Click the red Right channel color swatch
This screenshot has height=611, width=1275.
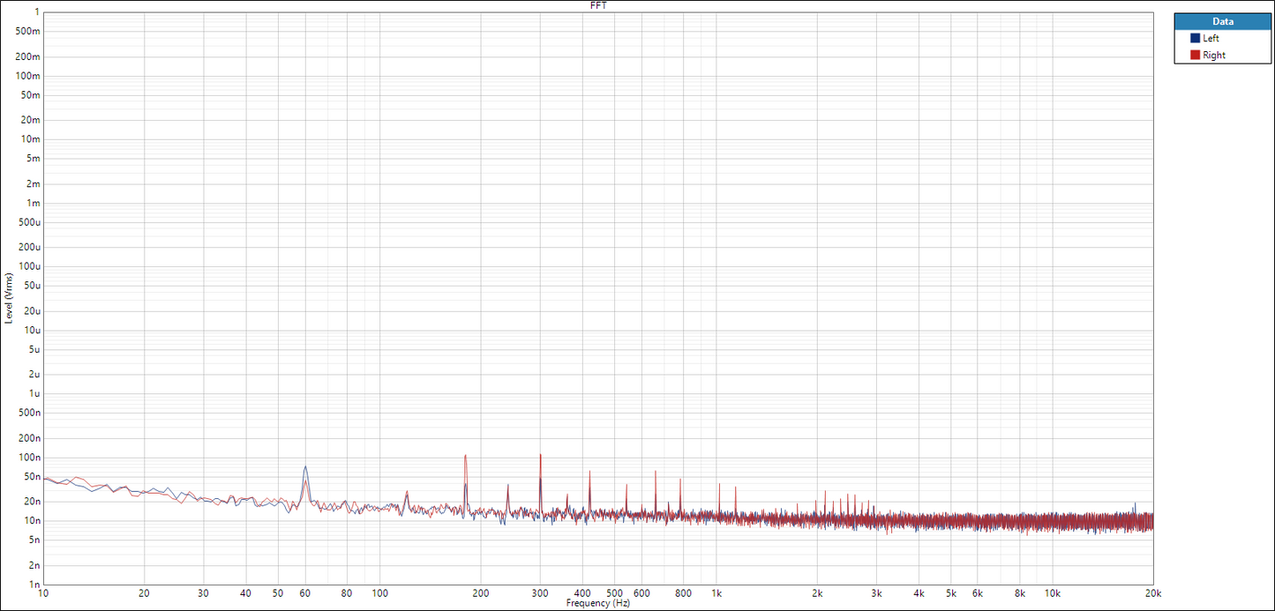click(1195, 56)
